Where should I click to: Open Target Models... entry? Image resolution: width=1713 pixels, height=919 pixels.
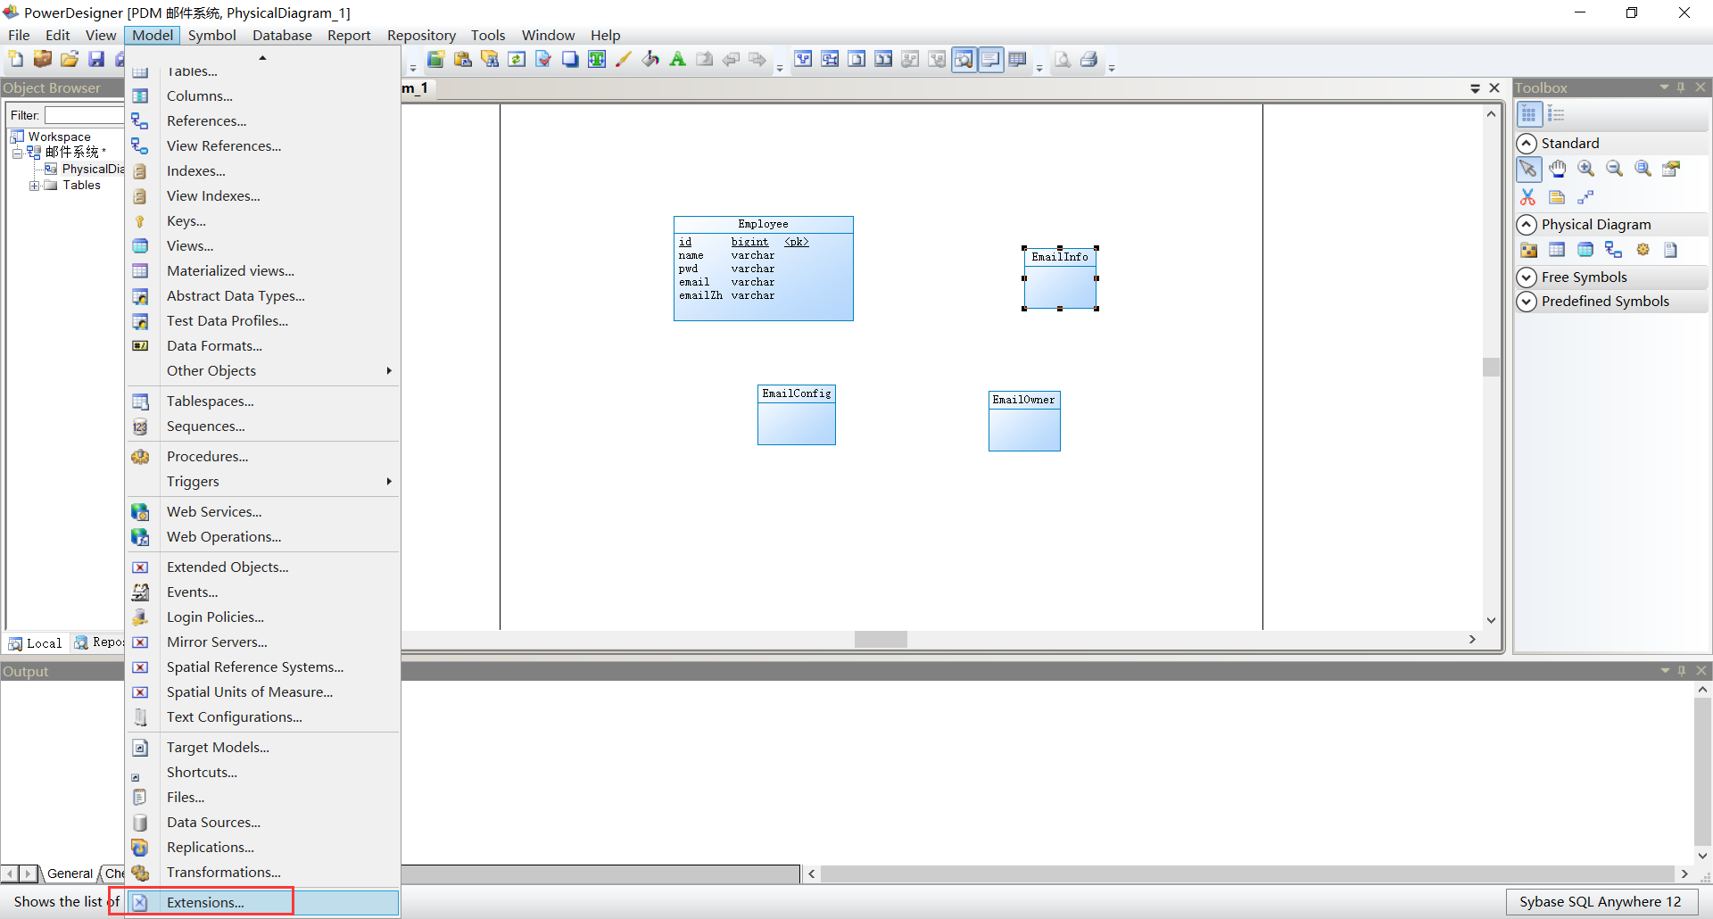(x=262, y=748)
